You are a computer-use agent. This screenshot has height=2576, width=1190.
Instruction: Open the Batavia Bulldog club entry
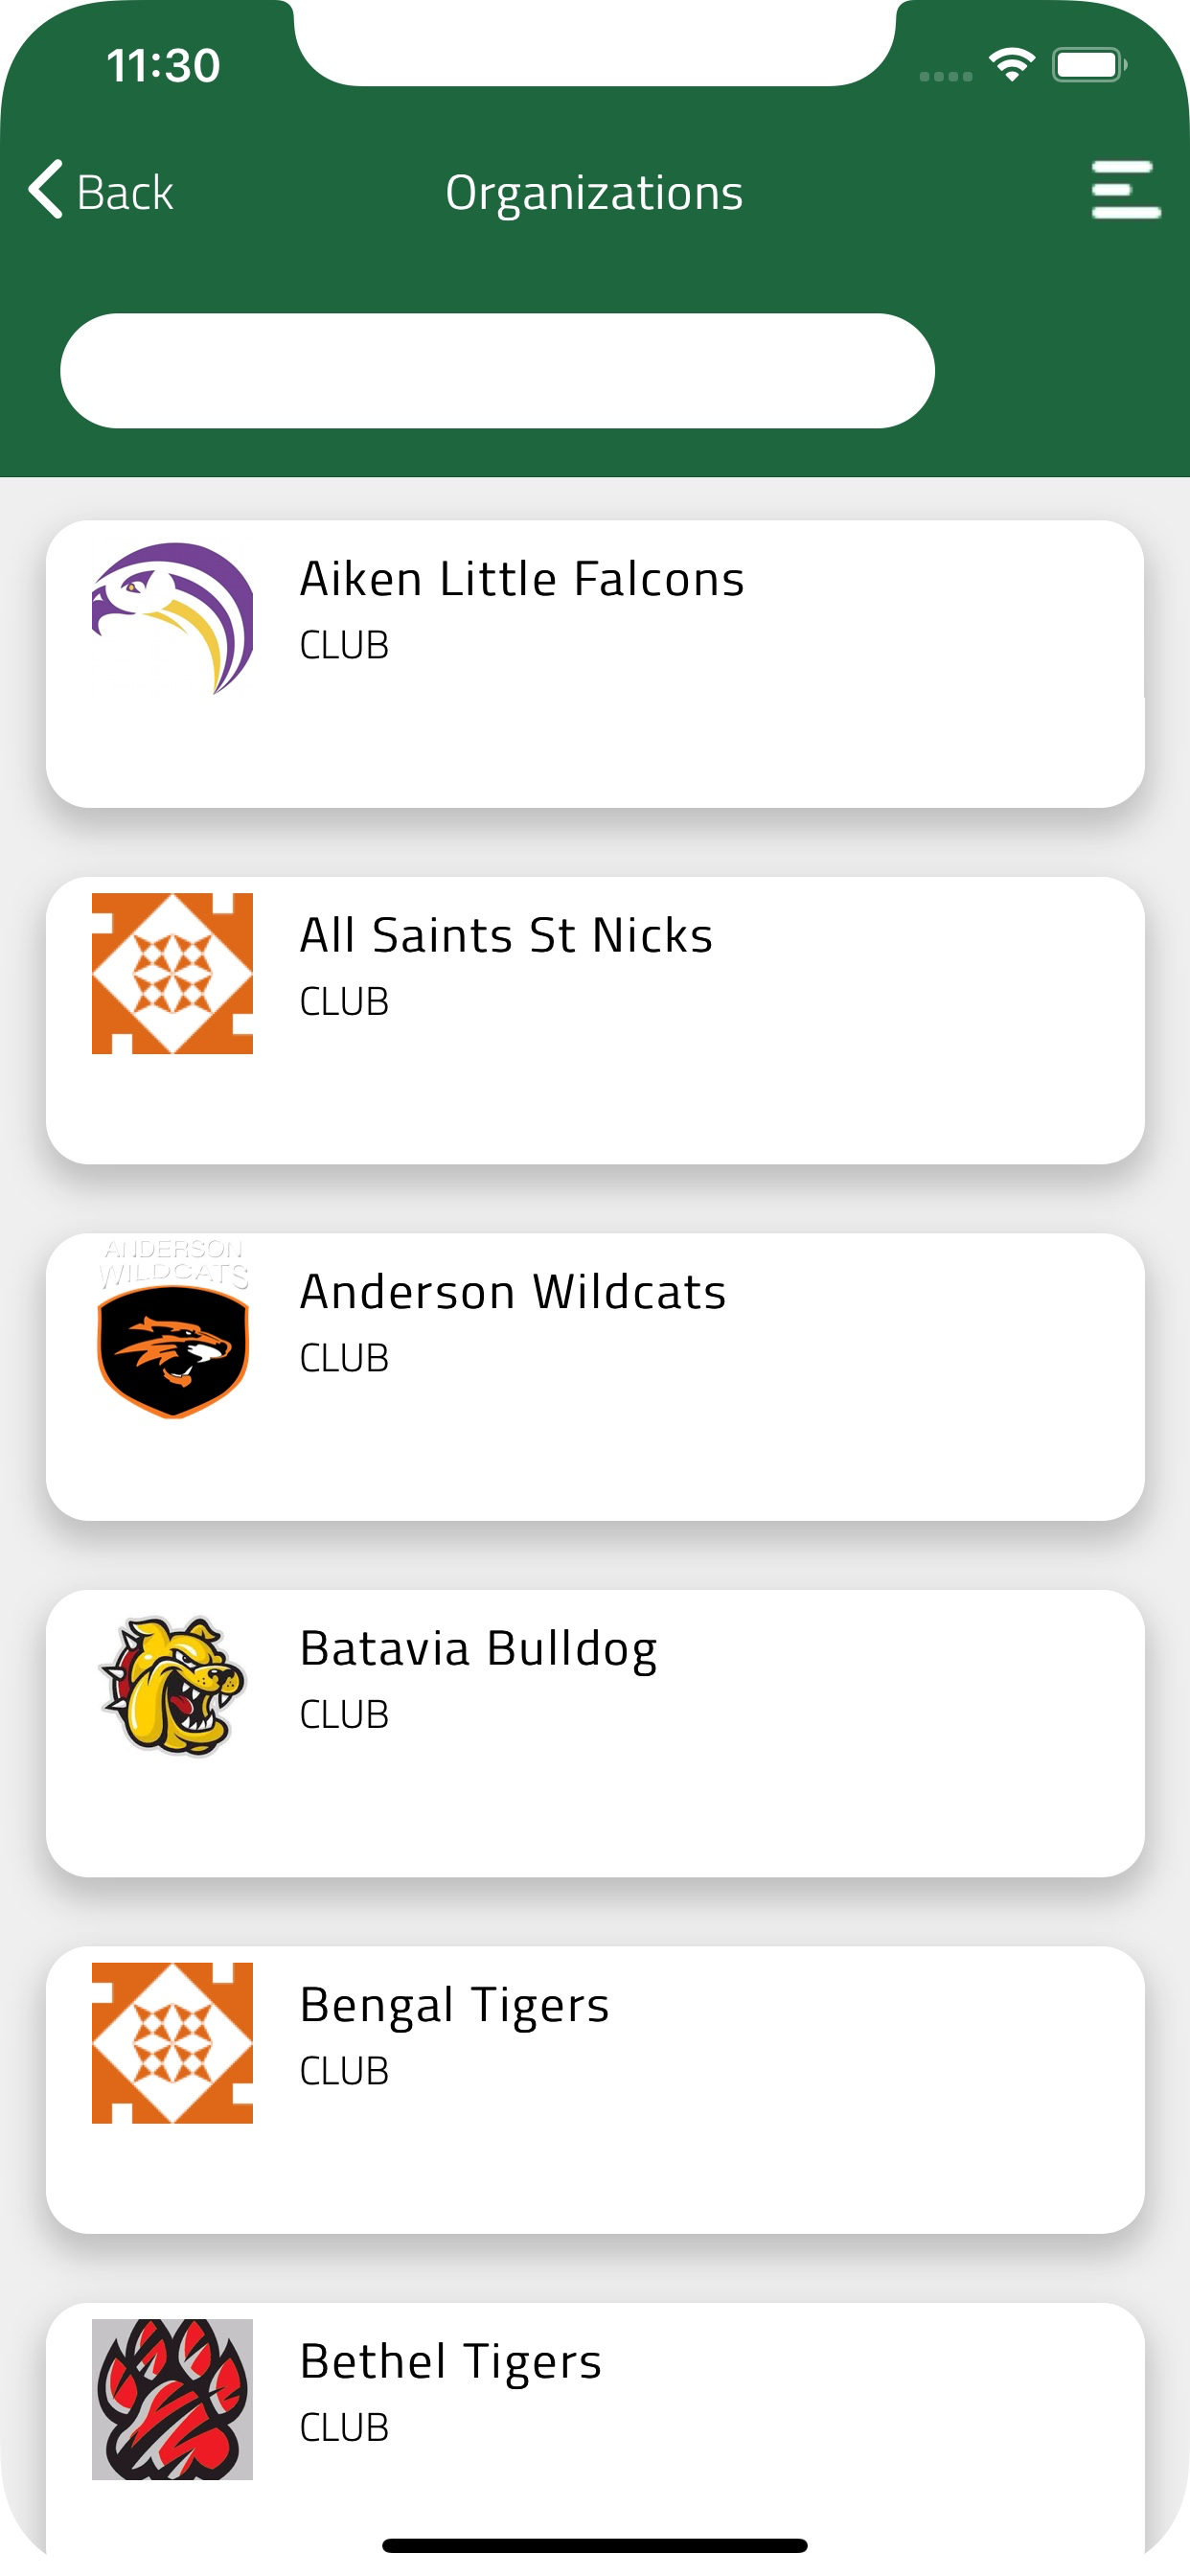point(478,1649)
